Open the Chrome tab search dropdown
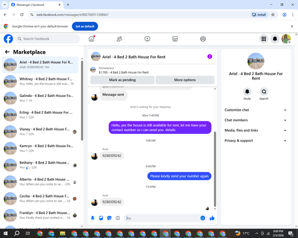 pos(5,5)
